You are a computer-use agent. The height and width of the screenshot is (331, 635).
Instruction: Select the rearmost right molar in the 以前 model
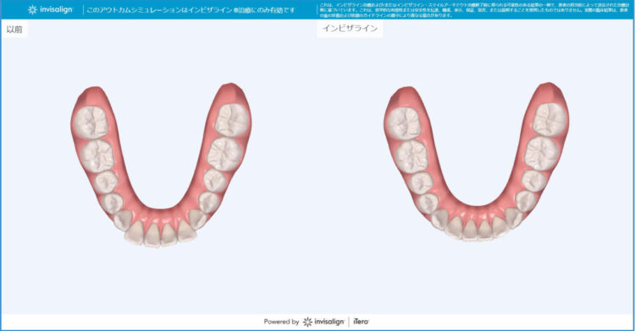pyautogui.click(x=231, y=120)
